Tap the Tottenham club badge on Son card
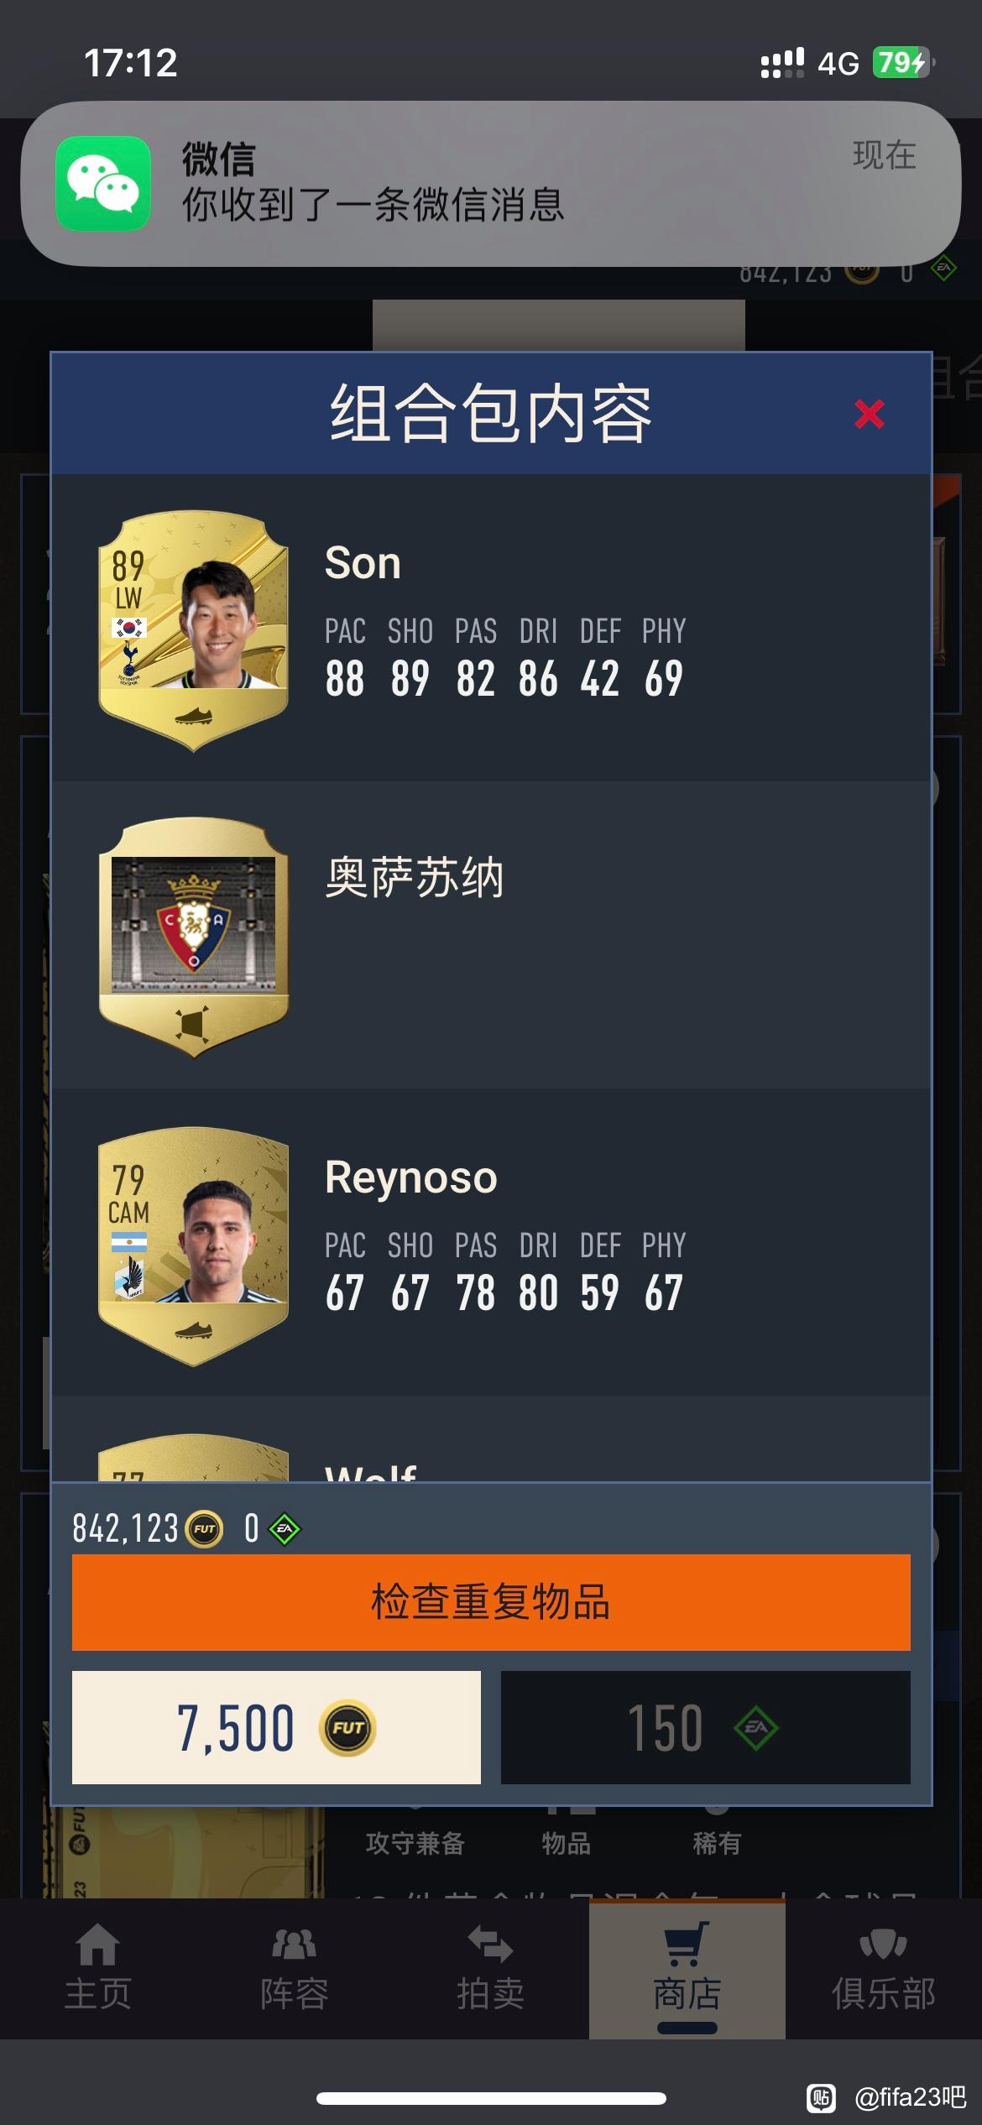The height and width of the screenshot is (2125, 982). pyautogui.click(x=129, y=665)
